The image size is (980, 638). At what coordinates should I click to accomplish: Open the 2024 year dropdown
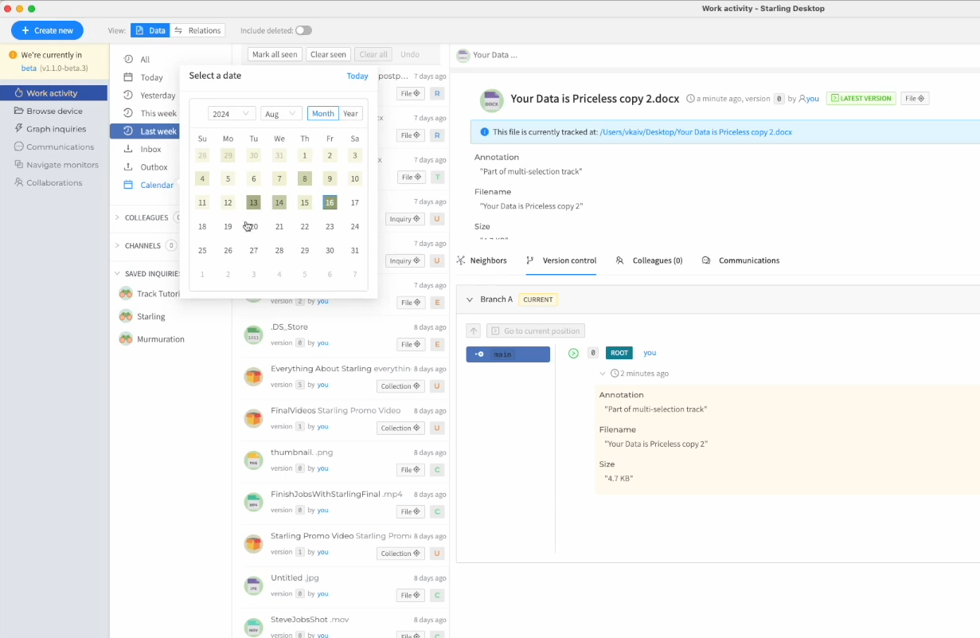232,114
